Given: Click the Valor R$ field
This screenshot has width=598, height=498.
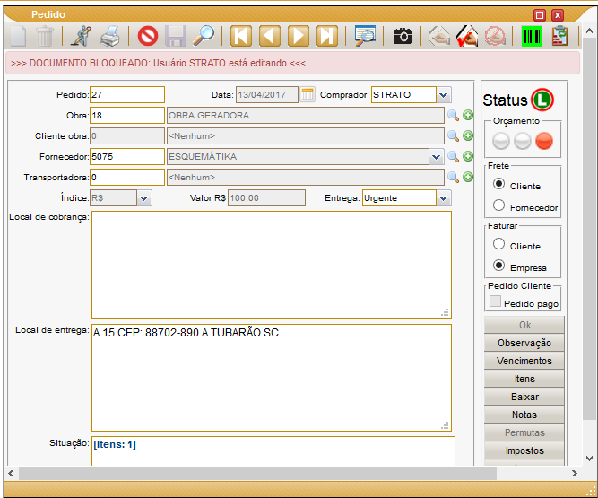Looking at the screenshot, I should tap(266, 198).
